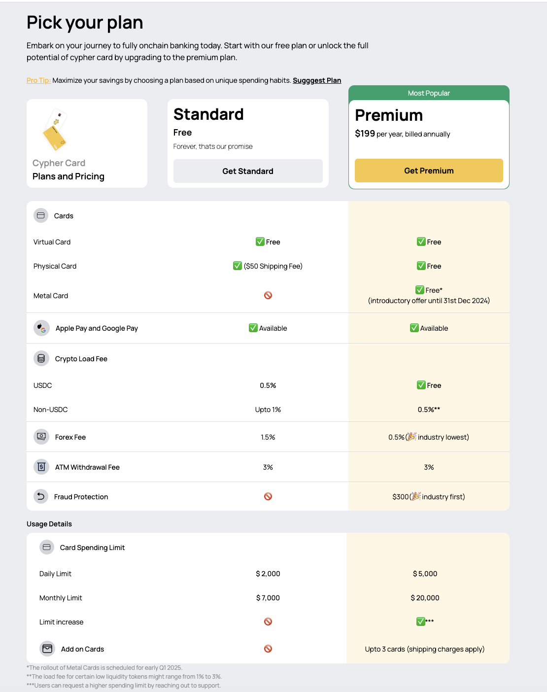Click the $2,000 daily limit value

point(268,574)
